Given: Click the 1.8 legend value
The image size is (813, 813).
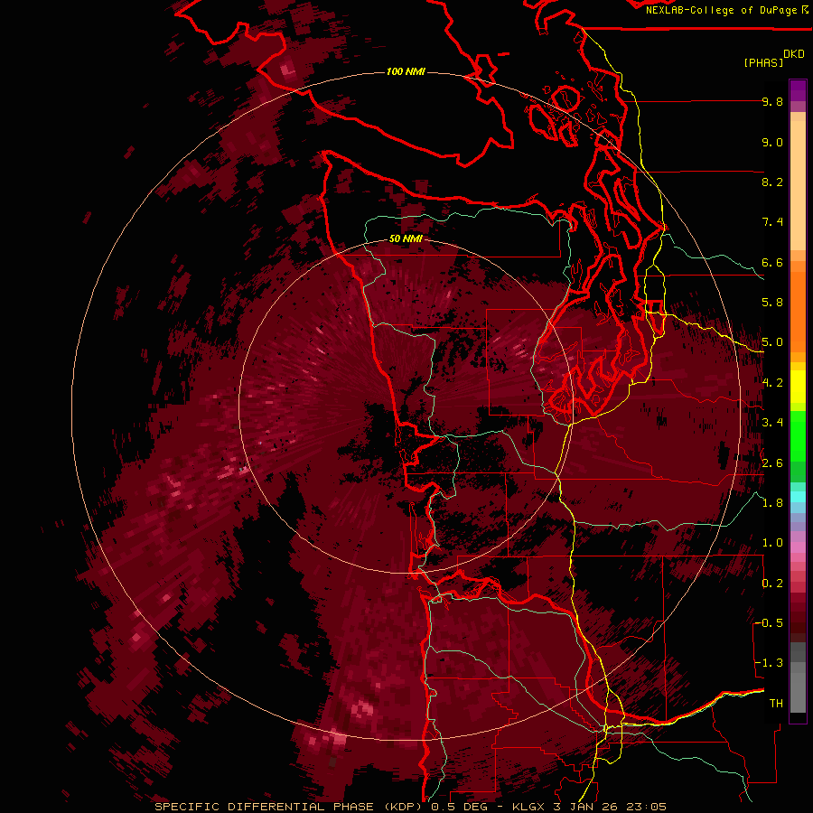Looking at the screenshot, I should pyautogui.click(x=772, y=503).
